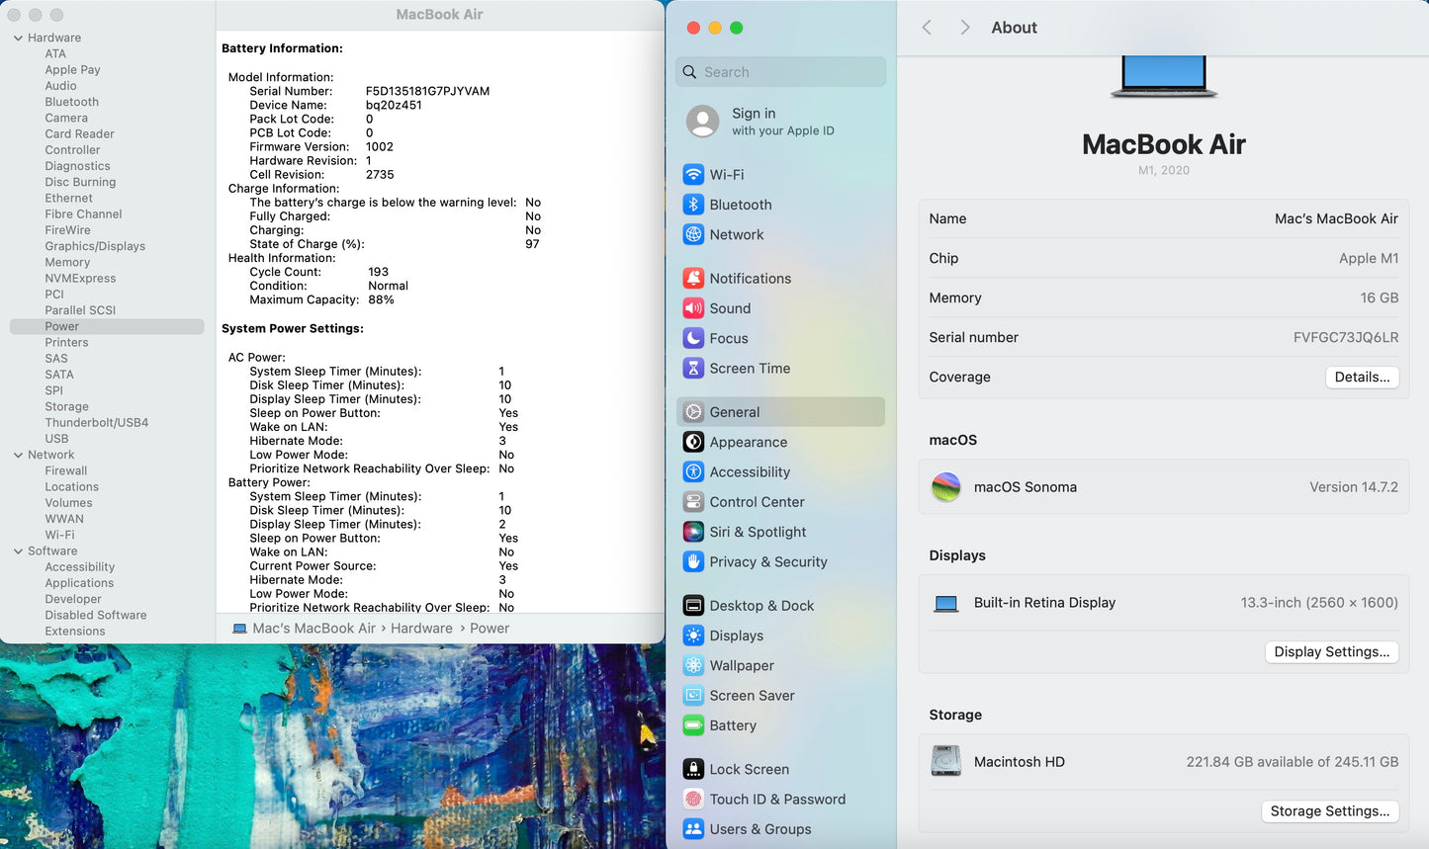1429x849 pixels.
Task: Select the Notifications bell icon
Action: (x=693, y=279)
